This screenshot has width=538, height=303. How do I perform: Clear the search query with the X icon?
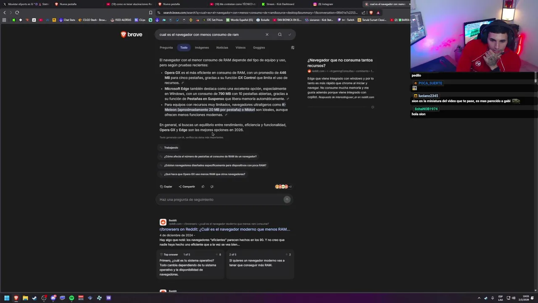tap(267, 35)
